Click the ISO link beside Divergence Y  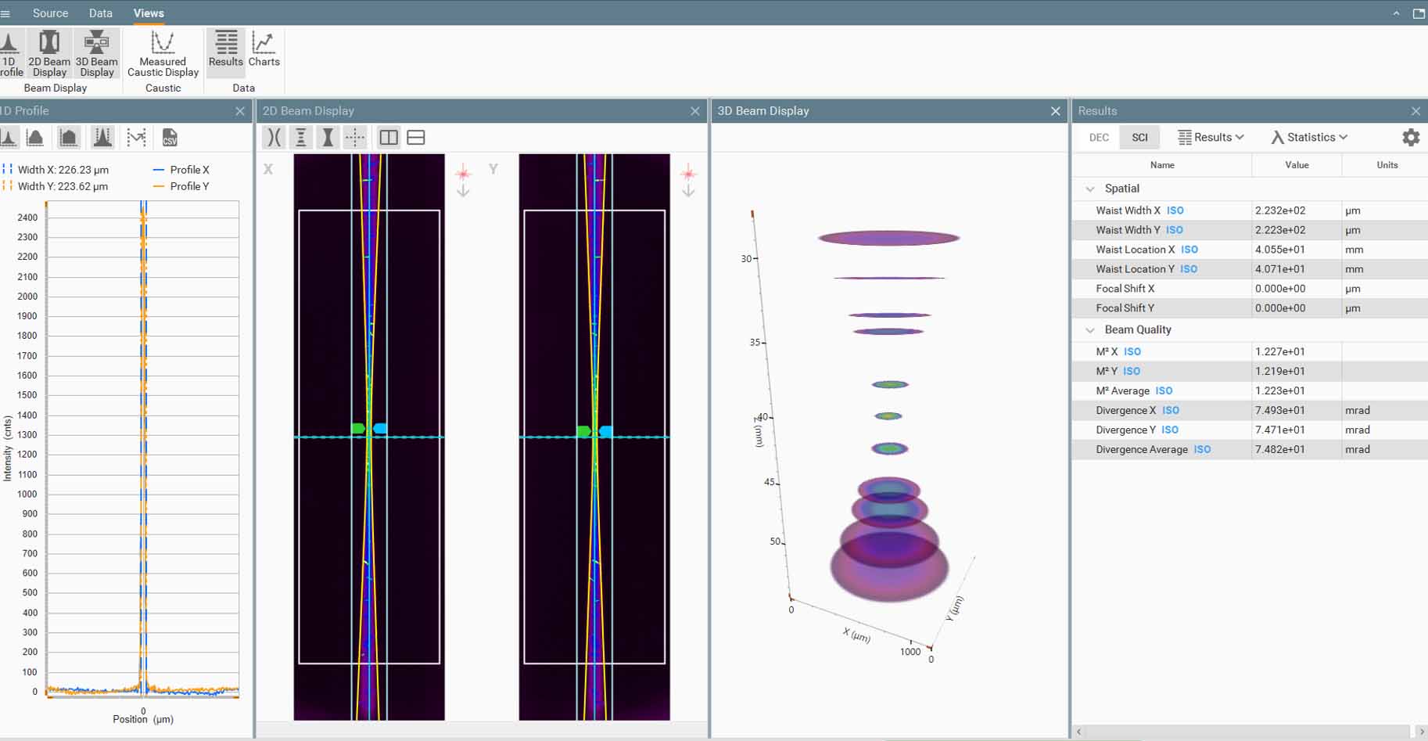[1169, 430]
